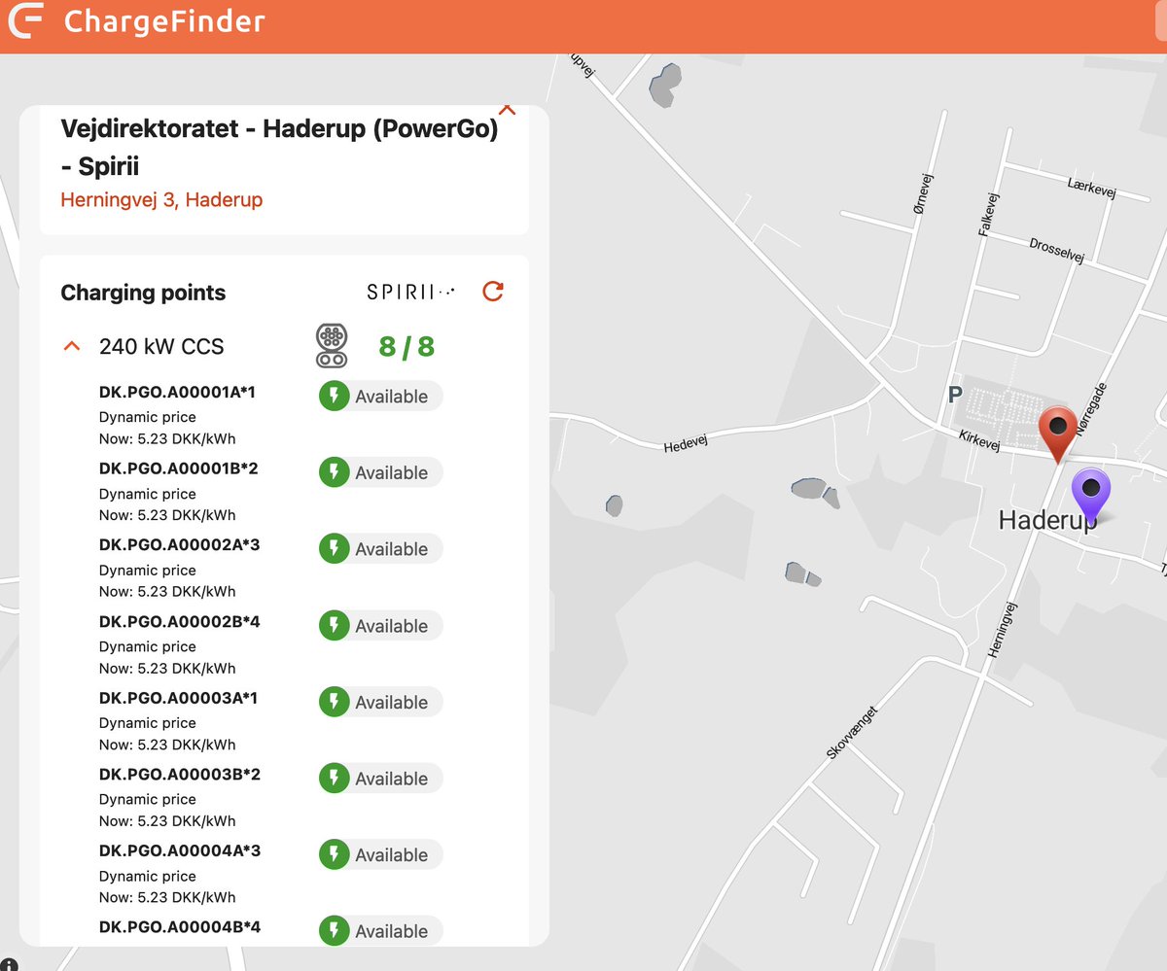
Task: Click Available badge for DK.PGO.A00001A*1
Action: pos(380,397)
